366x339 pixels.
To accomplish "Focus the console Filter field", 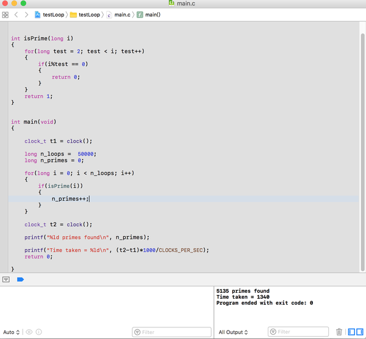I will point(298,332).
